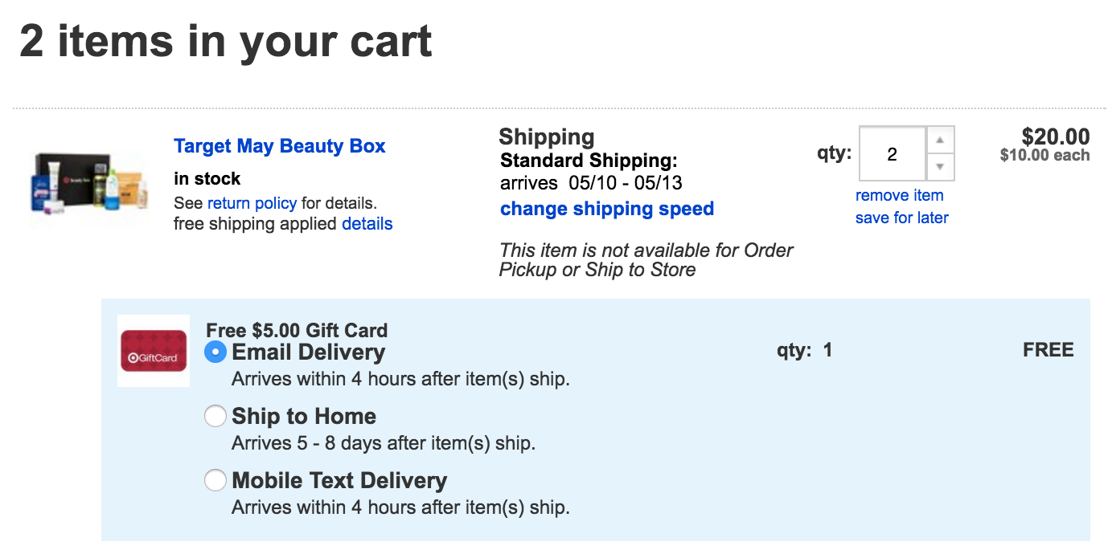Image resolution: width=1108 pixels, height=554 pixels.
Task: Click change shipping speed
Action: (607, 209)
